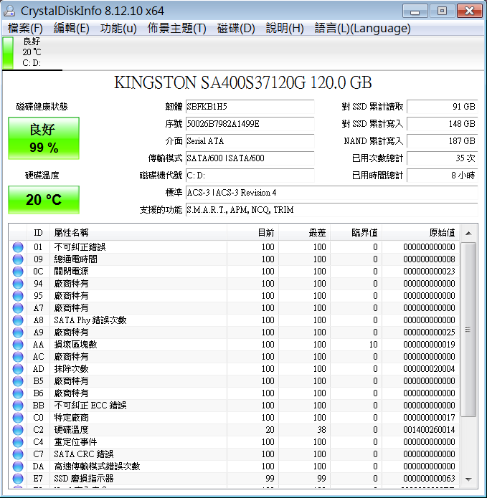This screenshot has width=487, height=498.
Task: Click the scroll up arrow of attribute list
Action: pyautogui.click(x=468, y=234)
